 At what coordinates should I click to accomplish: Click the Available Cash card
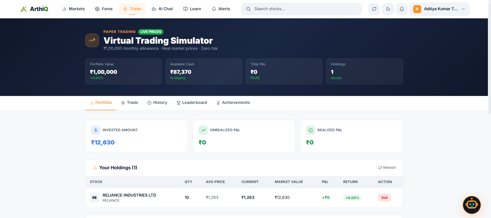point(204,71)
